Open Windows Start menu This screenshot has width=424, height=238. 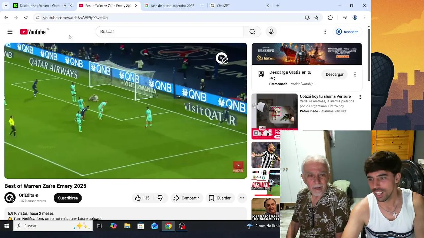[6, 226]
